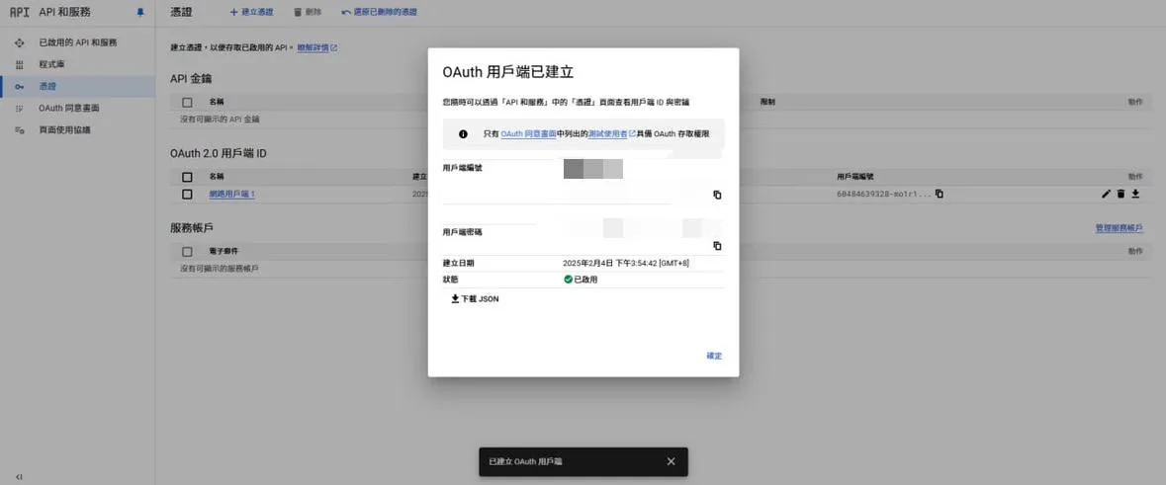
Task: Click the truncated ID 60484639328-mo1r1...
Action: coord(884,194)
